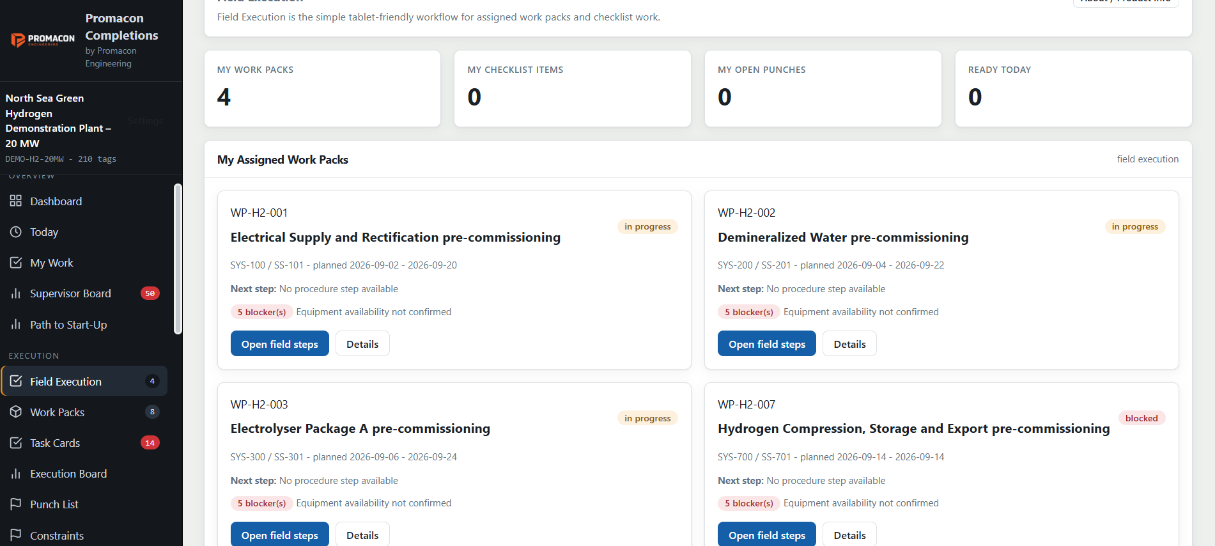The image size is (1215, 546).
Task: Go to the Today page
Action: [84, 231]
